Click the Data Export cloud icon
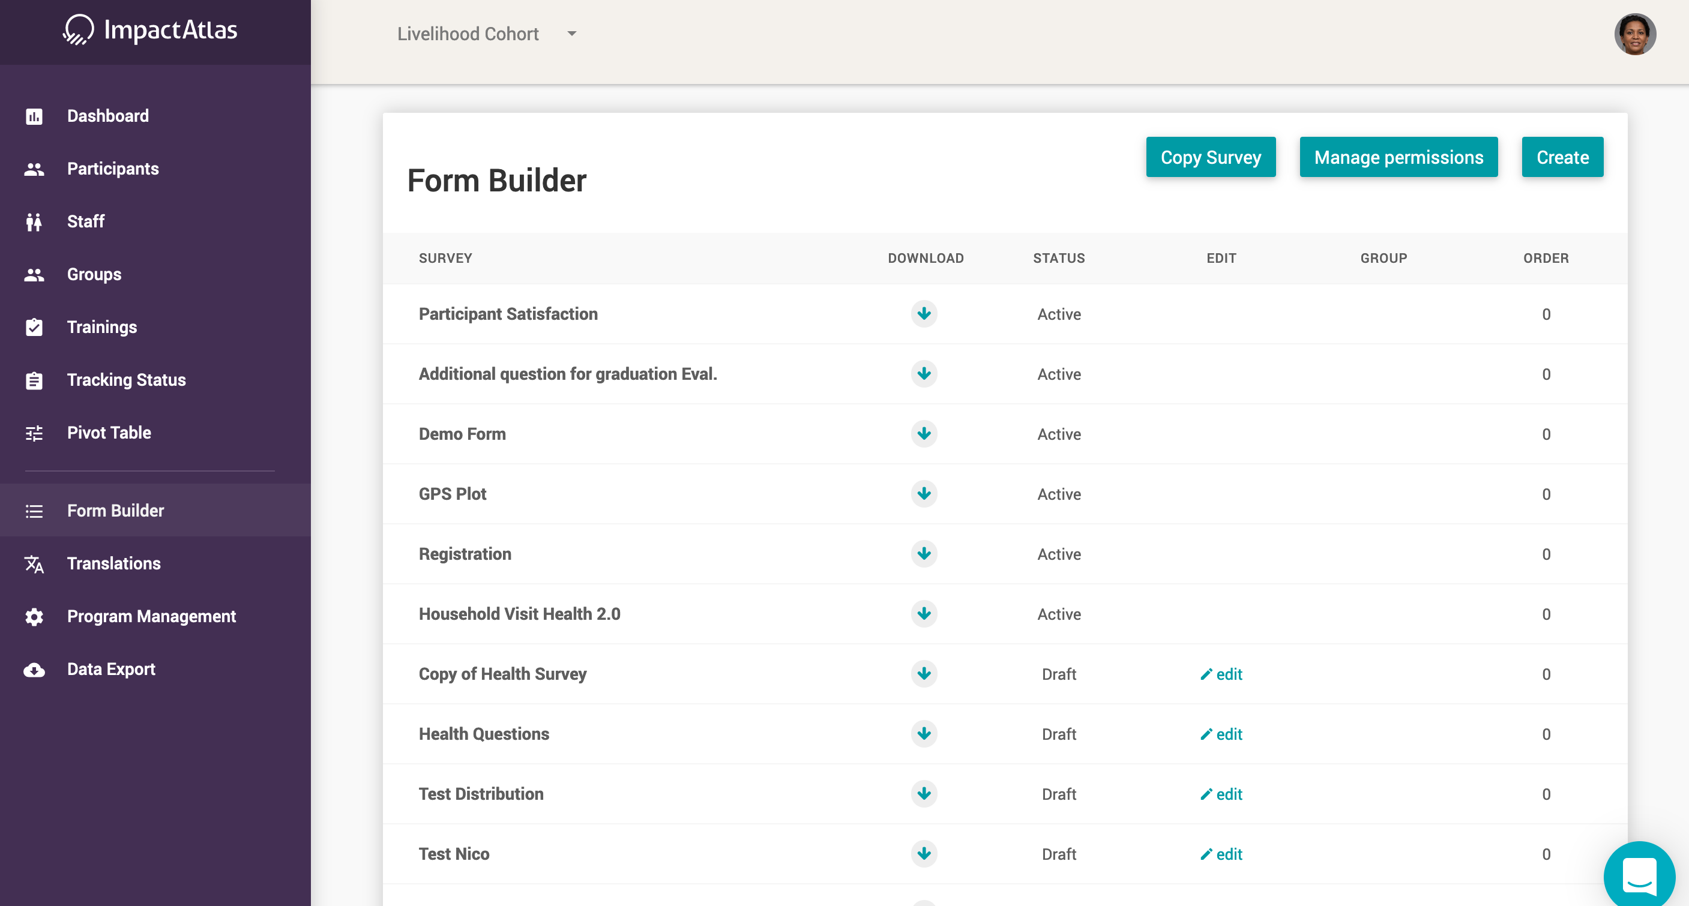Image resolution: width=1689 pixels, height=906 pixels. 34,670
